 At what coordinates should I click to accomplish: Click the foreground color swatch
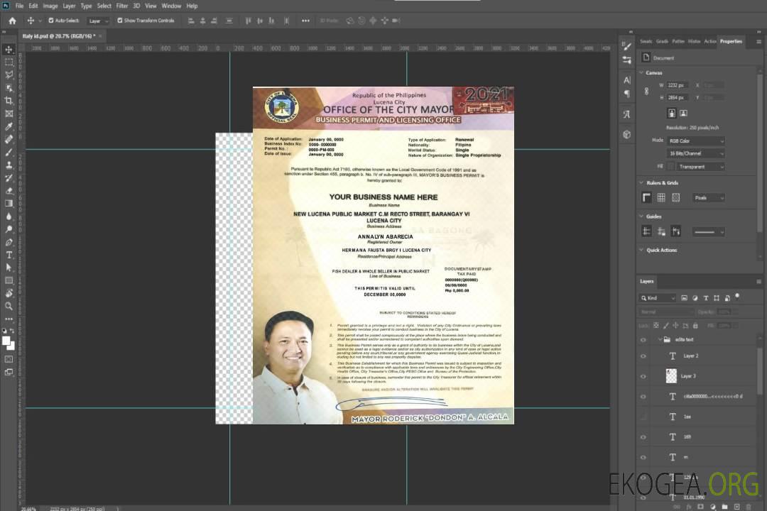(x=6, y=341)
